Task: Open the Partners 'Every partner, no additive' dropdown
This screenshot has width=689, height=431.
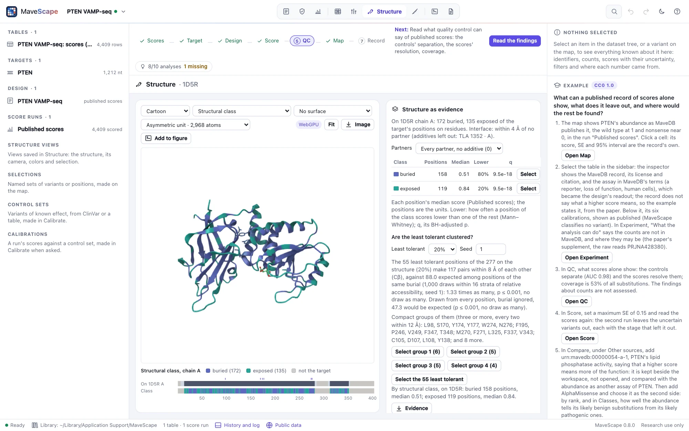Action: [459, 149]
